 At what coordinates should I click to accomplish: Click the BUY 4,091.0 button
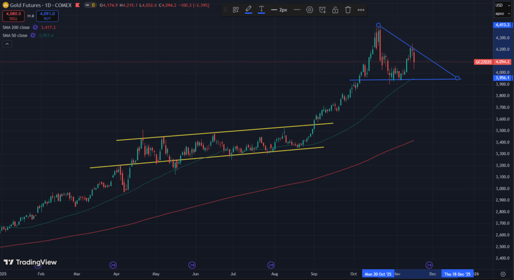point(47,16)
